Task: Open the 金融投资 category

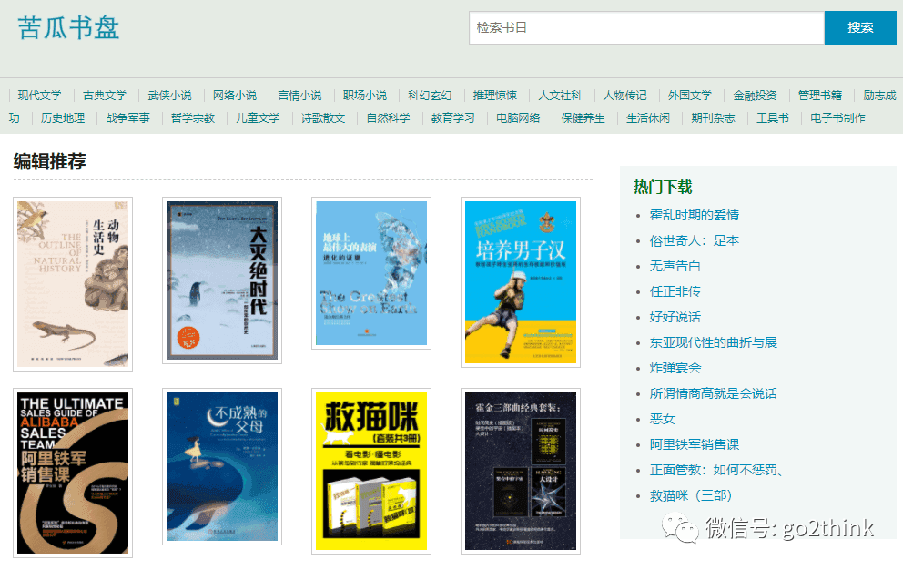Action: 756,95
